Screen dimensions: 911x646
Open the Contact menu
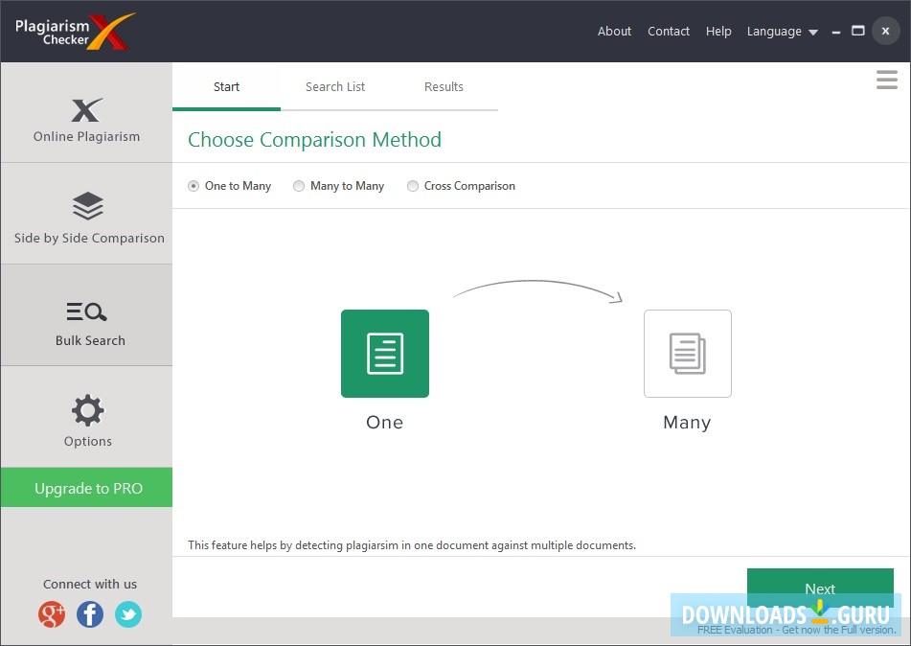tap(668, 32)
